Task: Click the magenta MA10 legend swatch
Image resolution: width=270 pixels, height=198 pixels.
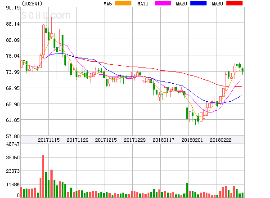Action: click(x=163, y=3)
